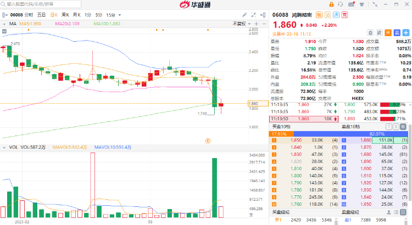Select the pencil drawing tool icon
412x225 pixels.
(244, 15)
